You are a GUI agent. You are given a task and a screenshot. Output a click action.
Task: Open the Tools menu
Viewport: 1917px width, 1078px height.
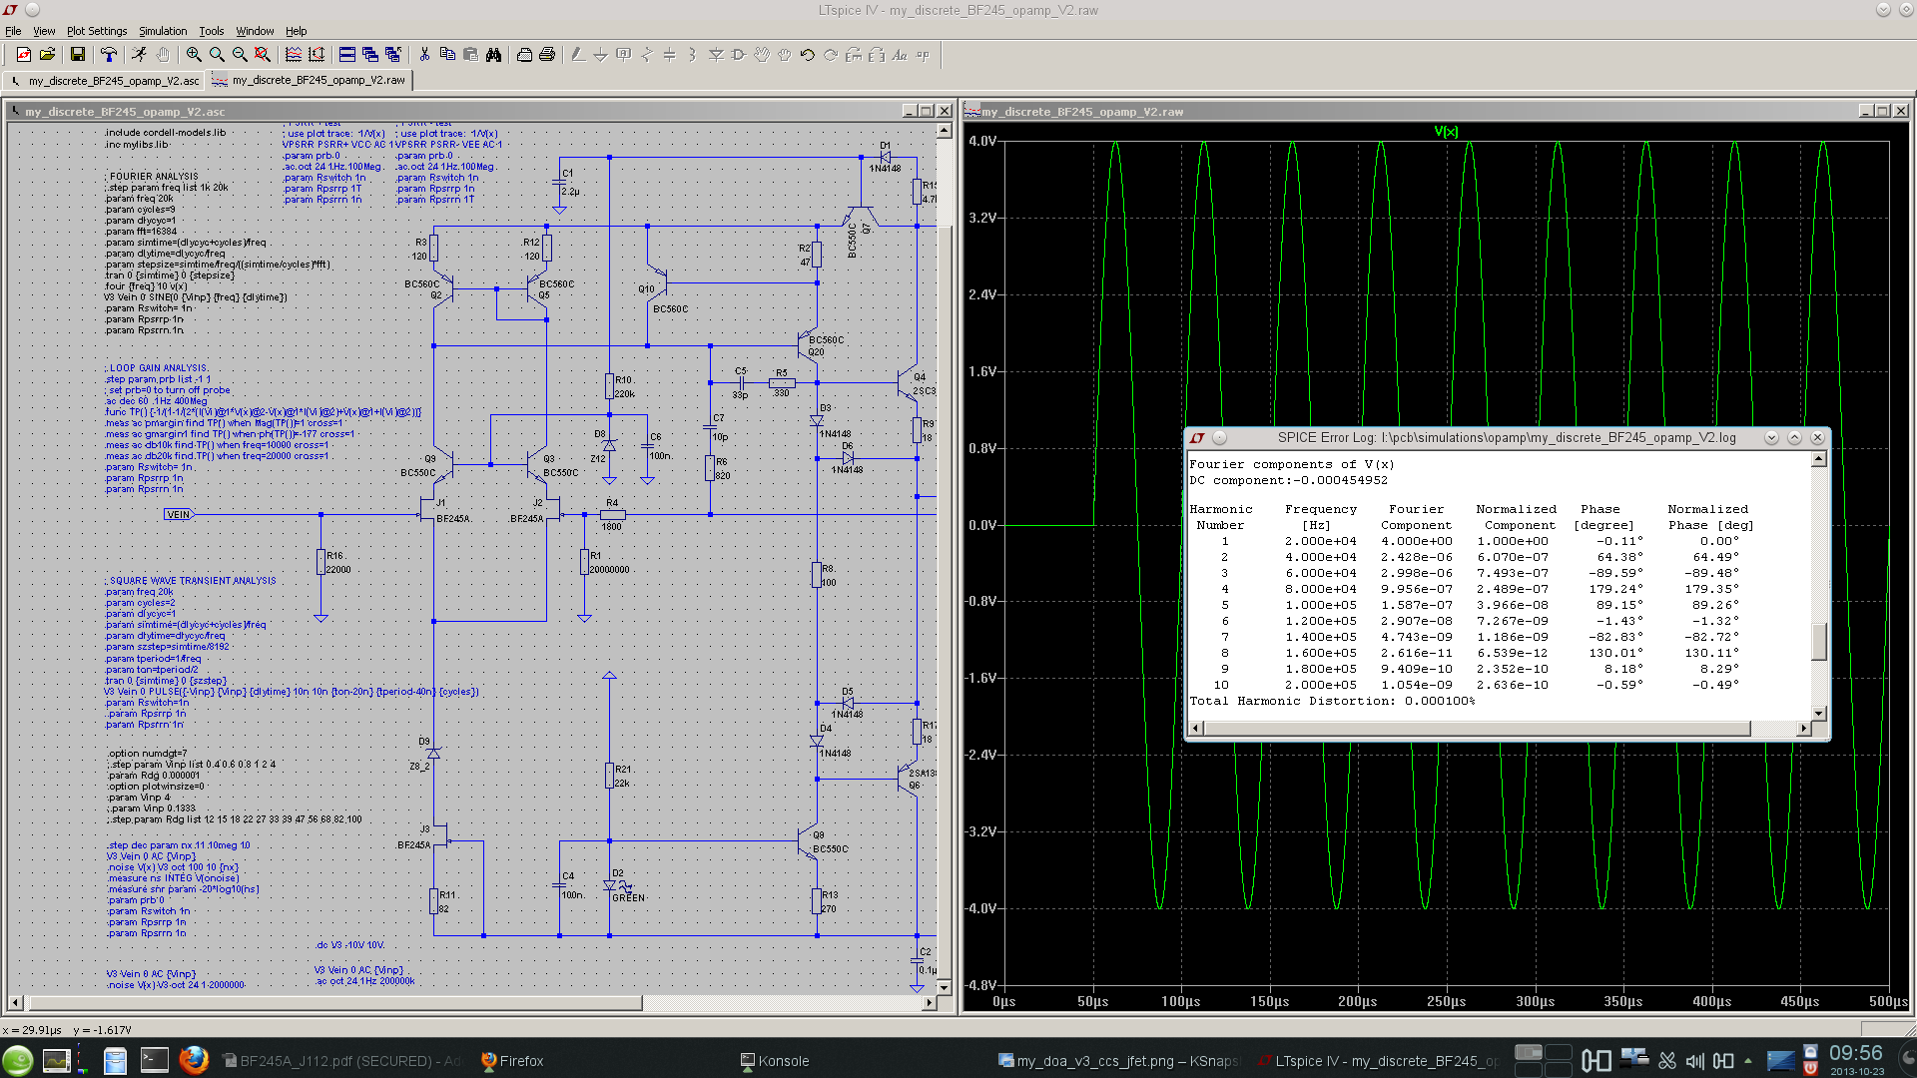212,31
